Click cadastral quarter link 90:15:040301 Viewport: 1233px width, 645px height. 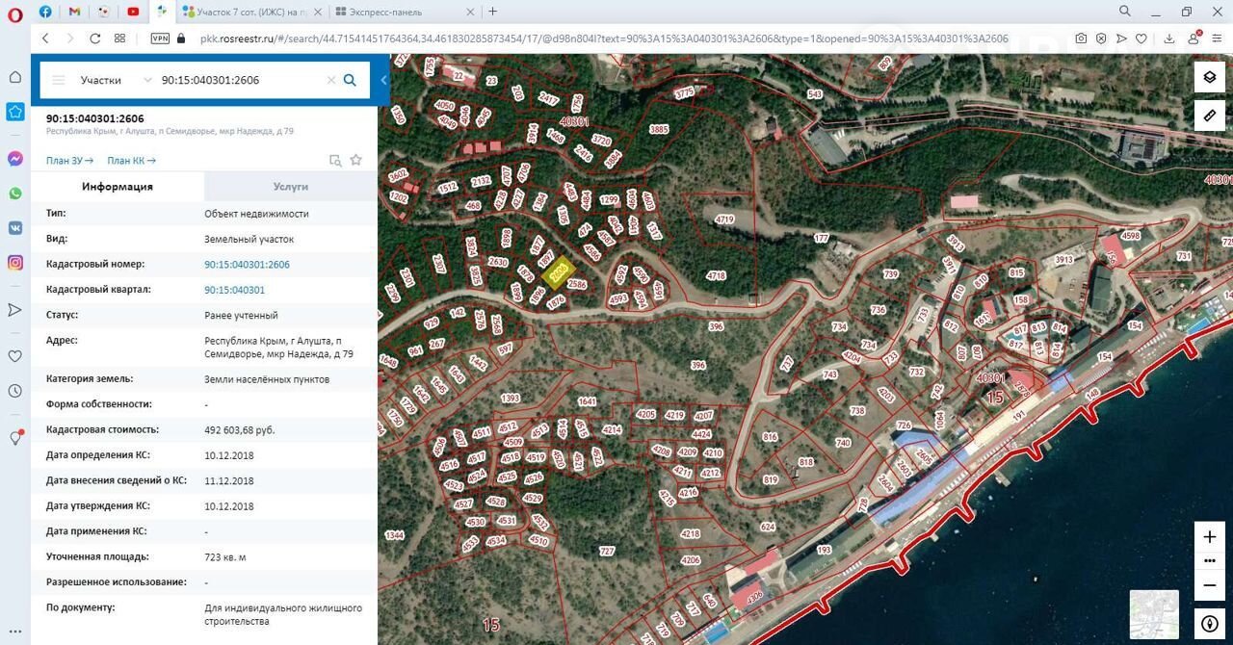234,290
